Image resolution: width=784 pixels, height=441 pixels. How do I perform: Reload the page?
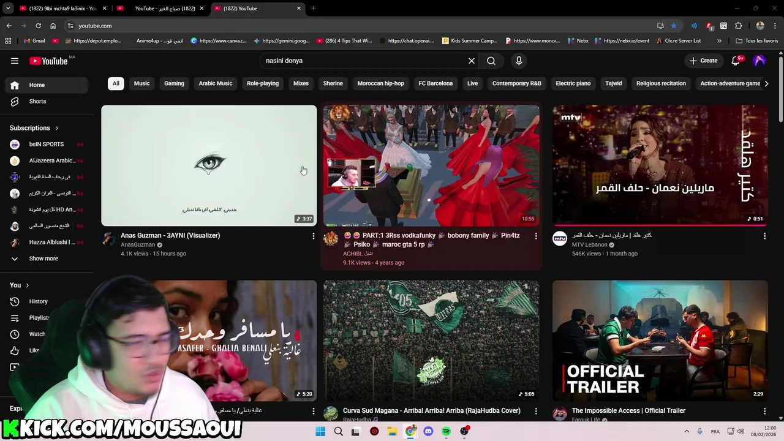click(38, 26)
